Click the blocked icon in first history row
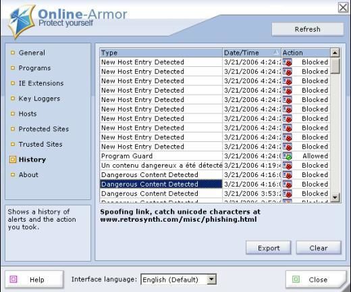The height and width of the screenshot is (292, 351). coord(288,62)
